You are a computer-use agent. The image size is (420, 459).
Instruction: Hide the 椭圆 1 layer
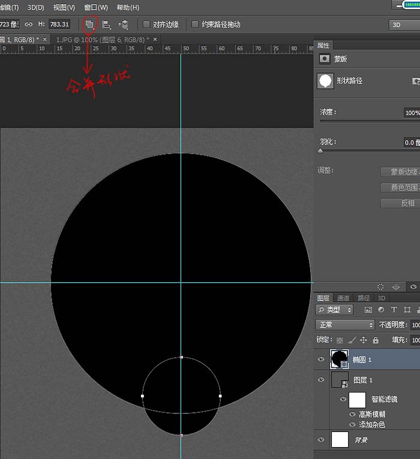[x=320, y=359]
